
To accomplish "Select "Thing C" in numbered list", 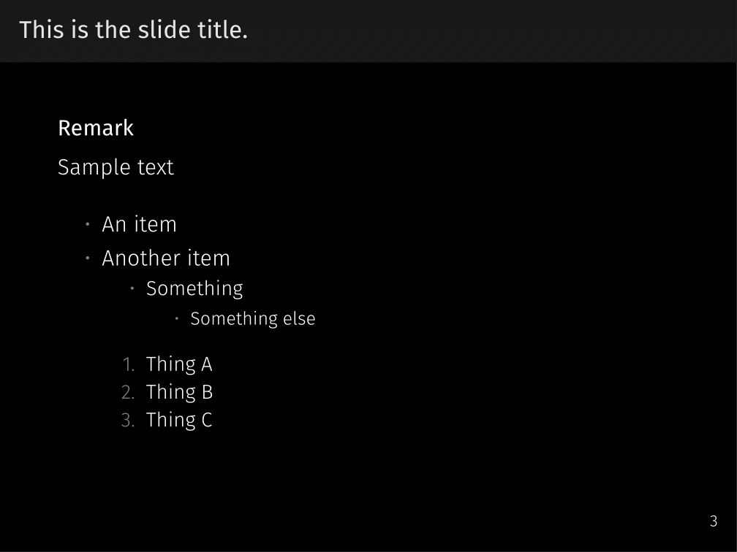I will point(179,420).
